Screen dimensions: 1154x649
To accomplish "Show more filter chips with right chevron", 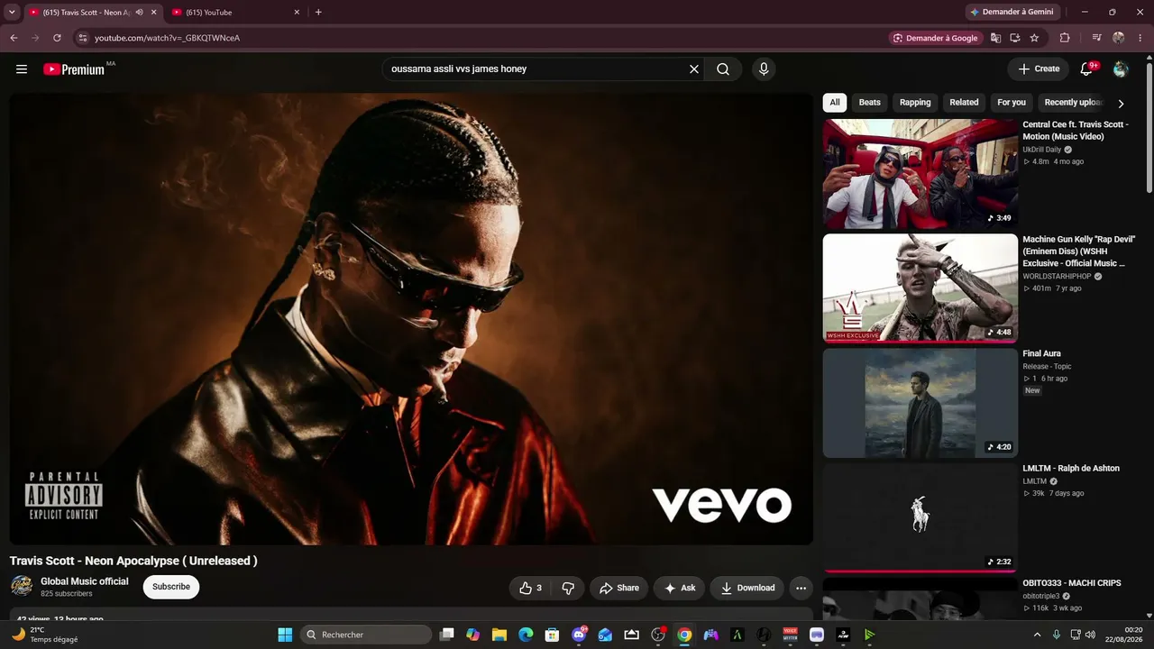I will (1121, 104).
